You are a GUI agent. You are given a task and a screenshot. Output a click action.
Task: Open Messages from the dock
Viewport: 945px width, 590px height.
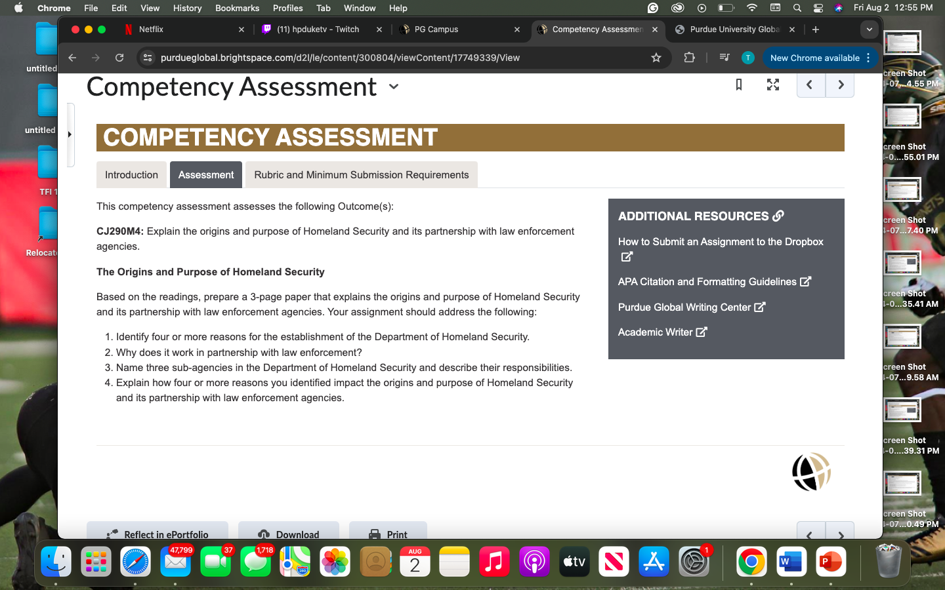click(x=255, y=562)
